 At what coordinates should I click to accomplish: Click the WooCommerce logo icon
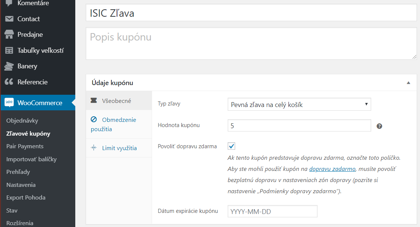(x=9, y=103)
